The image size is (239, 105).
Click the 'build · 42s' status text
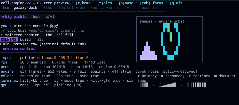click(32, 40)
